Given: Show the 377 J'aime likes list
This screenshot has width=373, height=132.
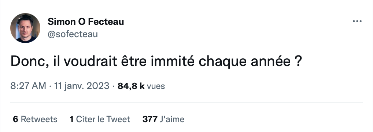Looking at the screenshot, I should 163,119.
